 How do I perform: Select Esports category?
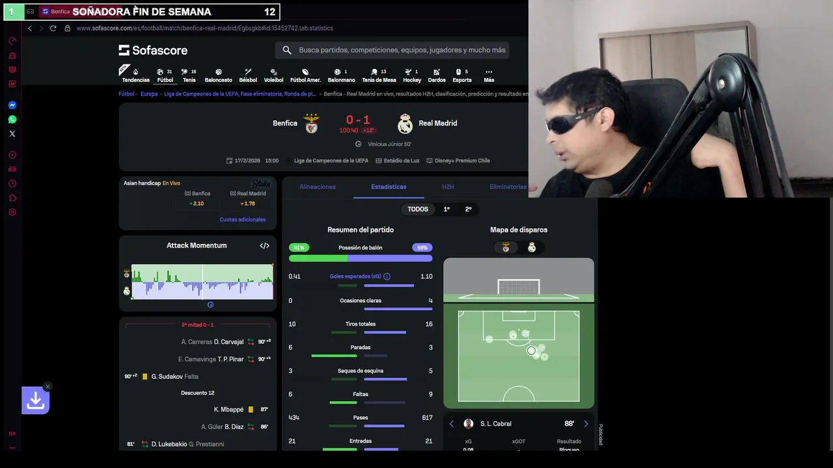click(x=462, y=75)
